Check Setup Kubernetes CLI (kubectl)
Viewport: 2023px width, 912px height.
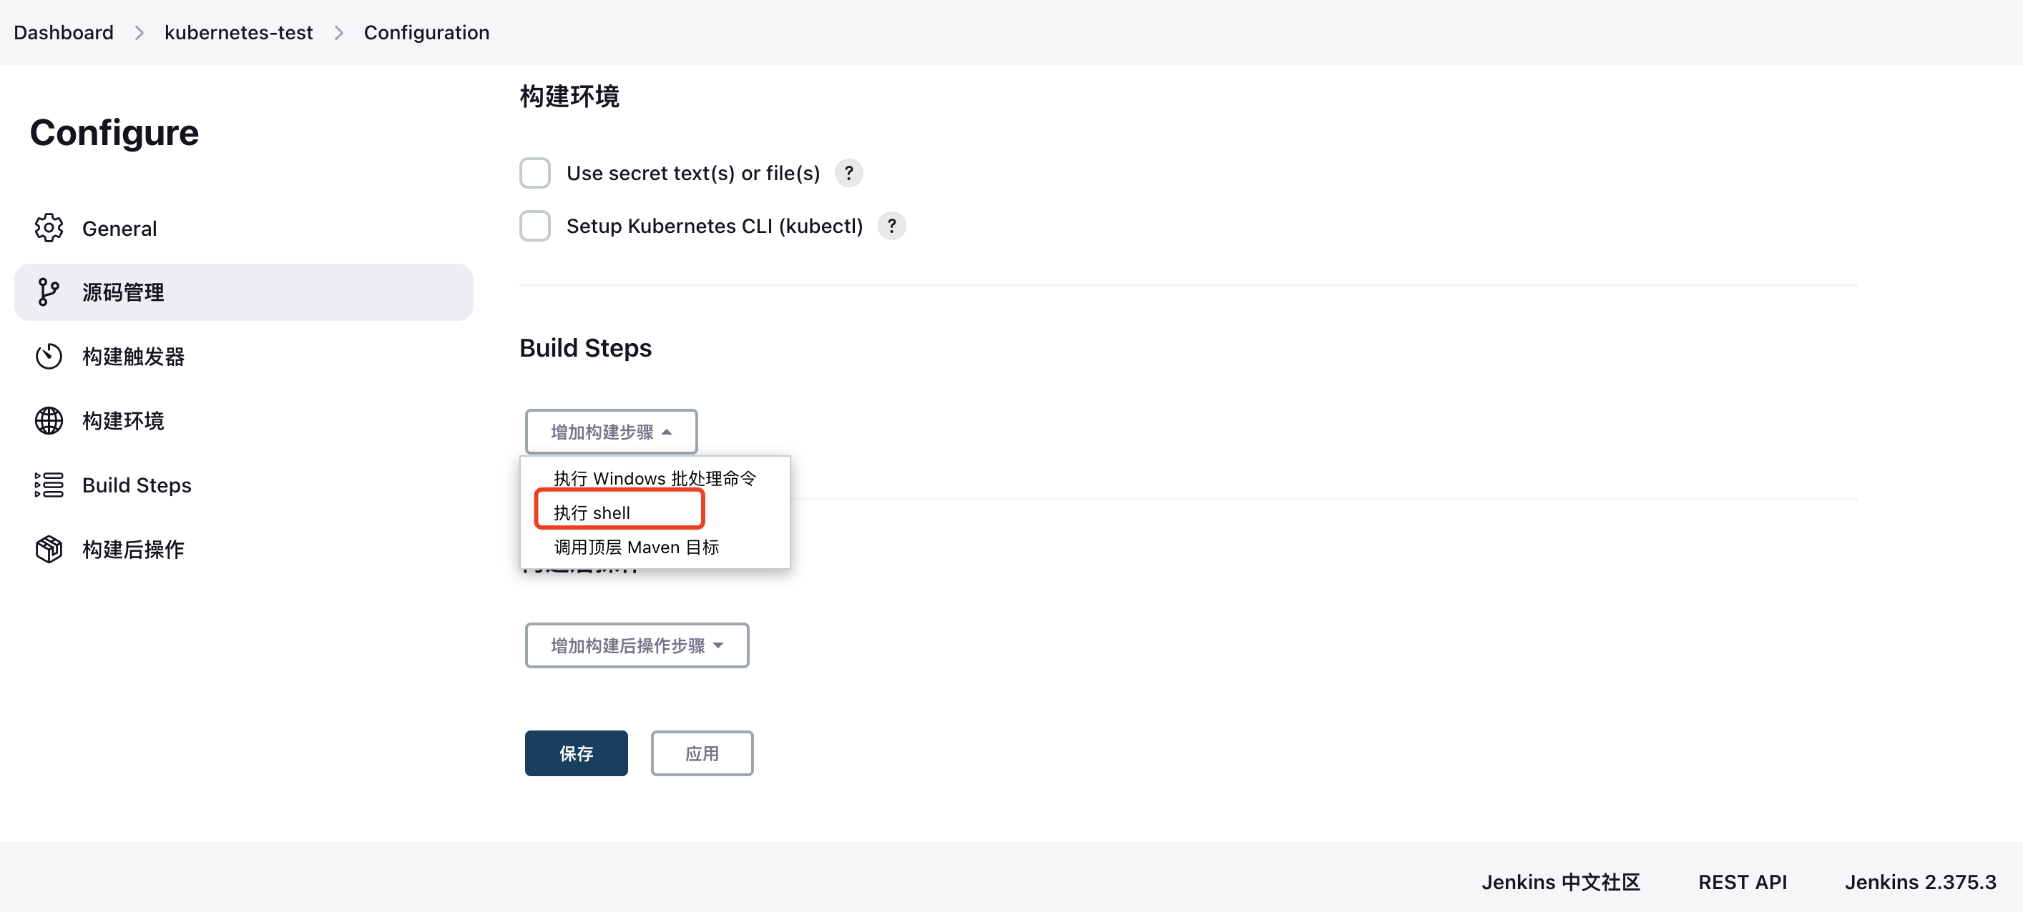pyautogui.click(x=535, y=226)
